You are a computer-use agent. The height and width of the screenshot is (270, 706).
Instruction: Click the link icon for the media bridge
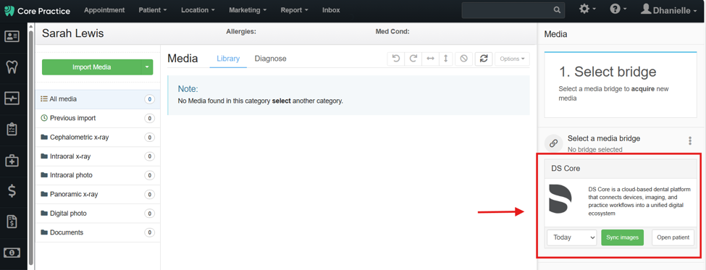(x=554, y=143)
